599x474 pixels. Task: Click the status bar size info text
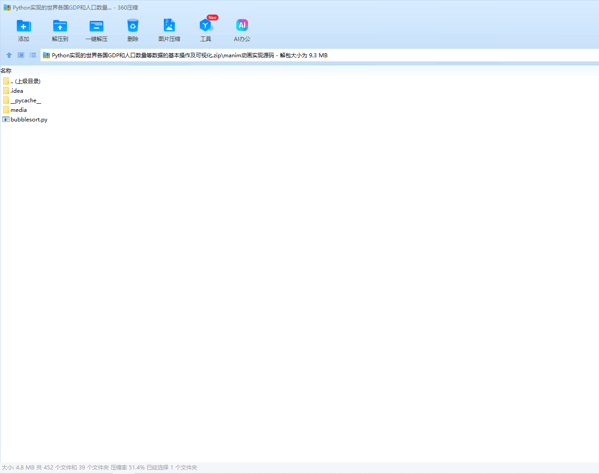tap(99, 468)
